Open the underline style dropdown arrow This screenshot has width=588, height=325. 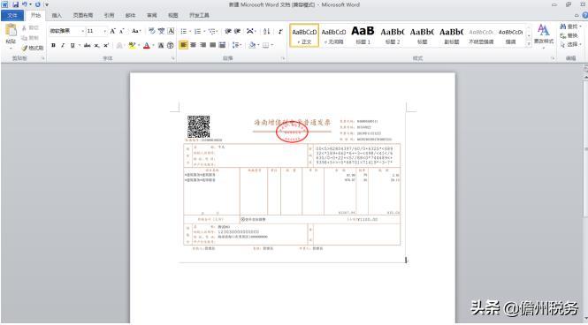[79, 45]
